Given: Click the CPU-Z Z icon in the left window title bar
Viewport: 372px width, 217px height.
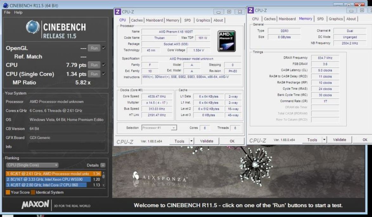Looking at the screenshot, I should [118, 12].
